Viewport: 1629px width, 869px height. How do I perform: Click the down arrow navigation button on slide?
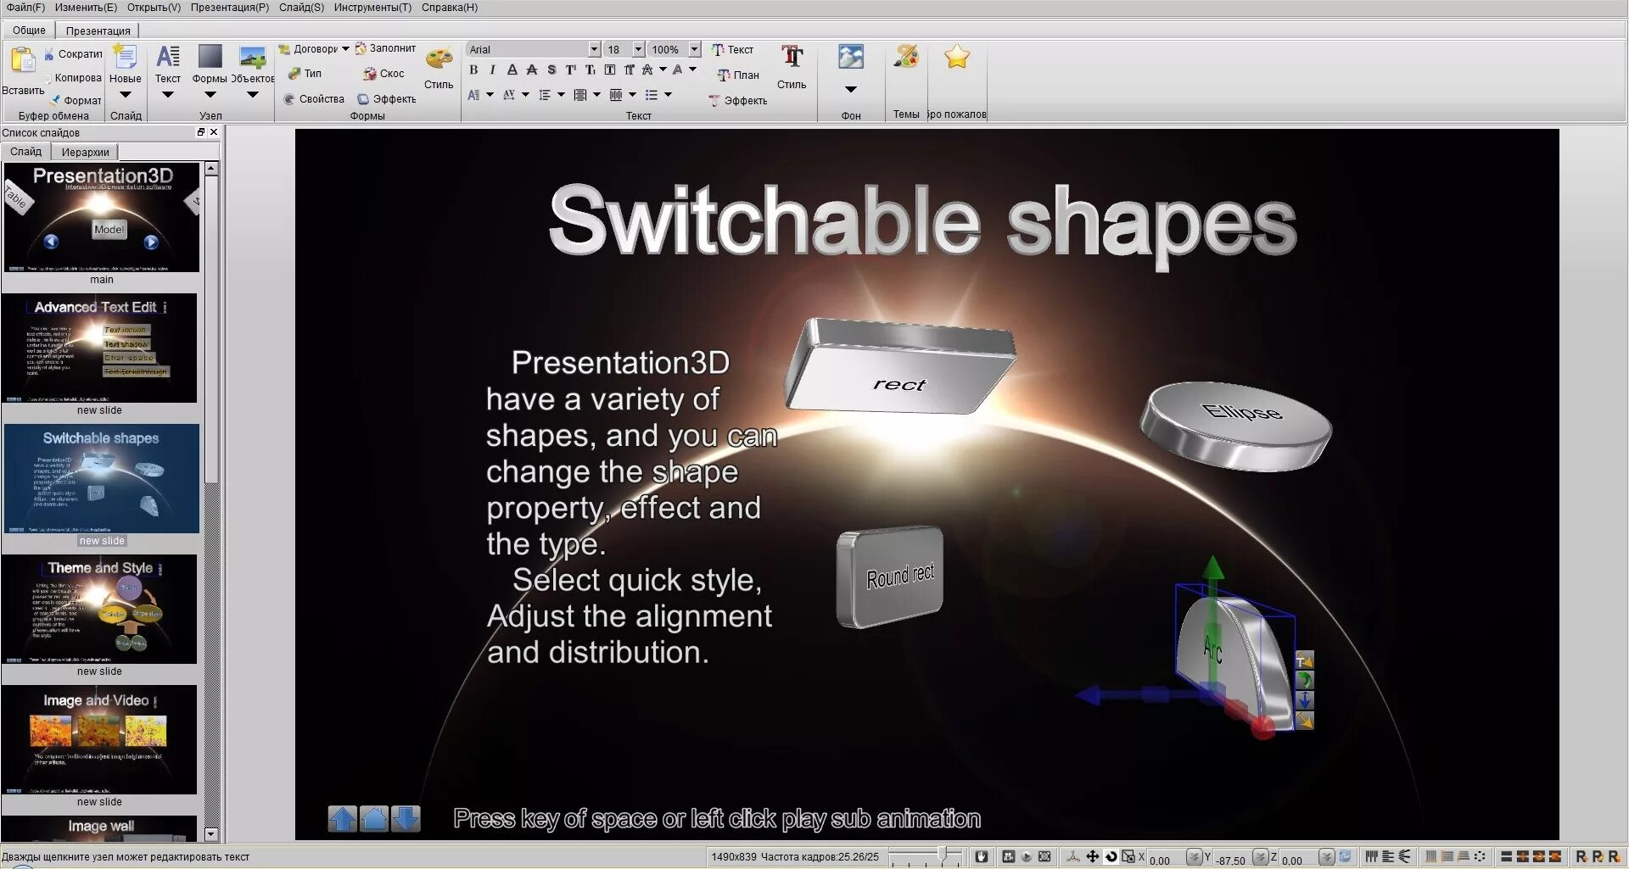(406, 818)
